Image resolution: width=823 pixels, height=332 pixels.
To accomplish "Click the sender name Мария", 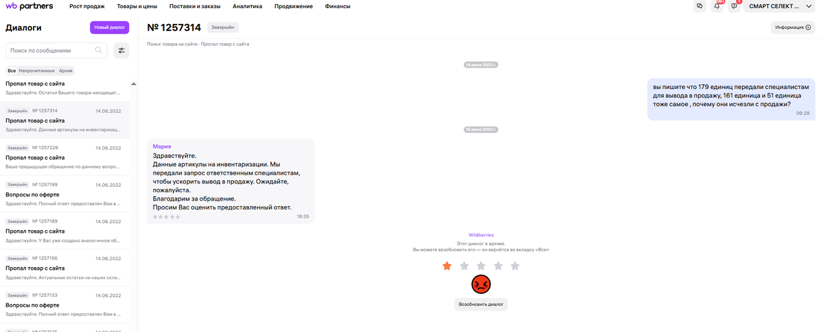I will pyautogui.click(x=162, y=146).
